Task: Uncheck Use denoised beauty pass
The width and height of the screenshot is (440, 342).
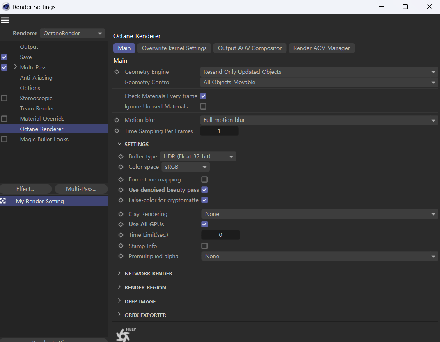Action: point(204,190)
